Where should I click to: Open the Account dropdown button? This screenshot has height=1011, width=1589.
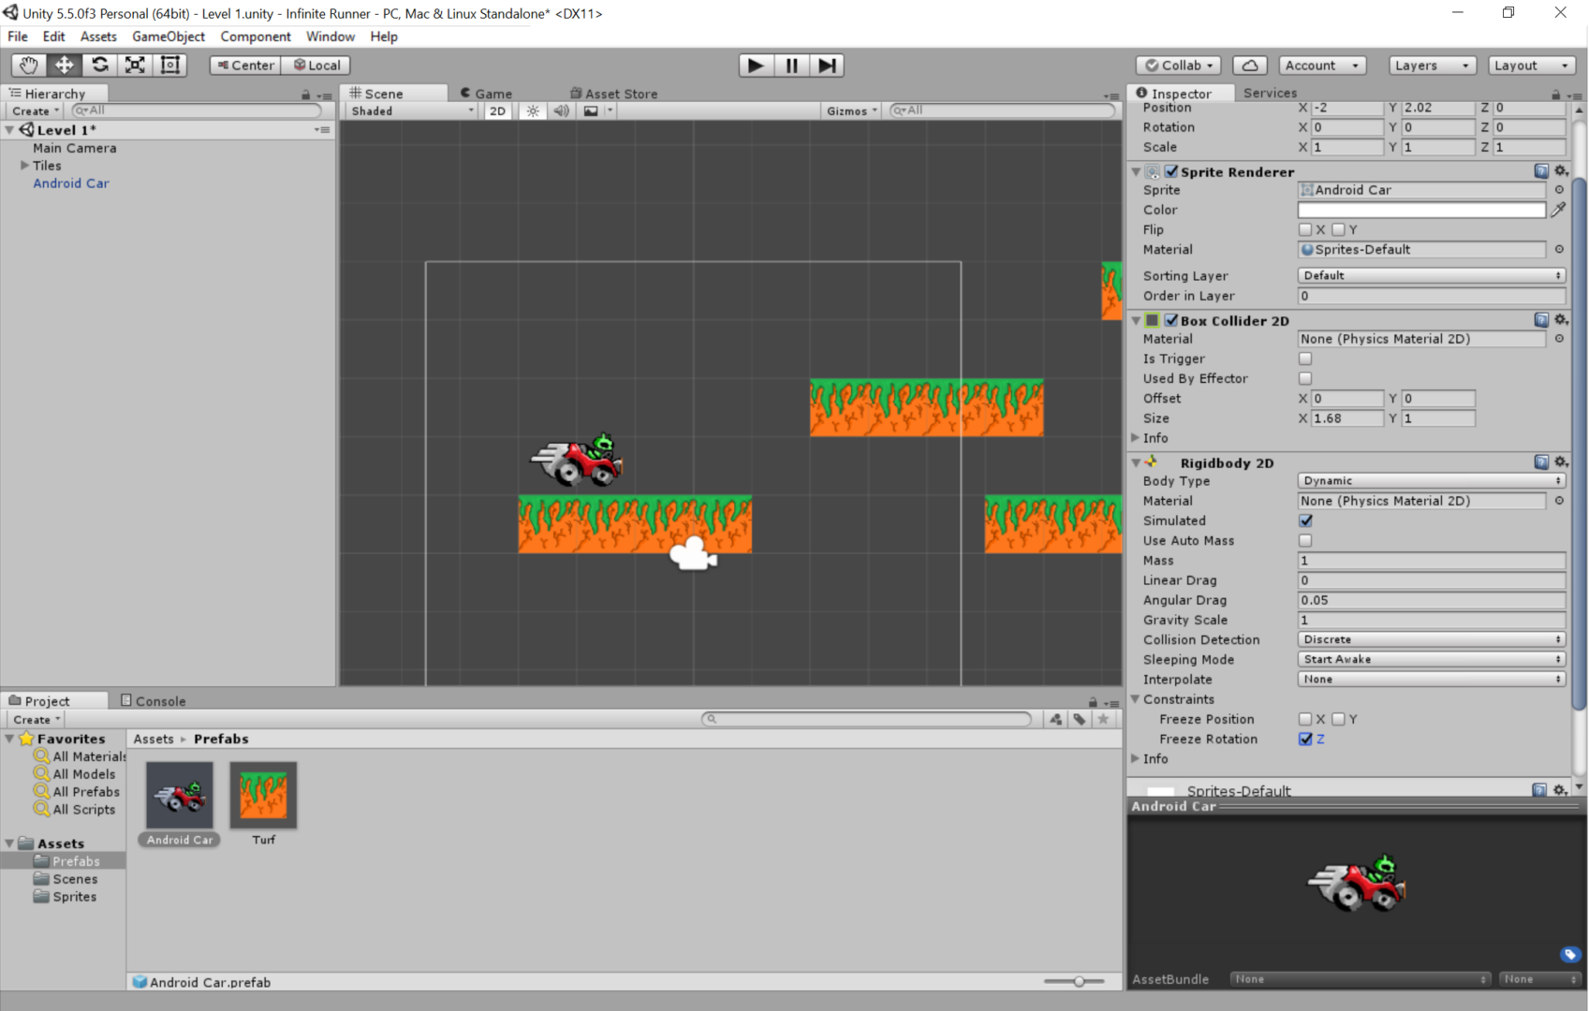pos(1321,65)
